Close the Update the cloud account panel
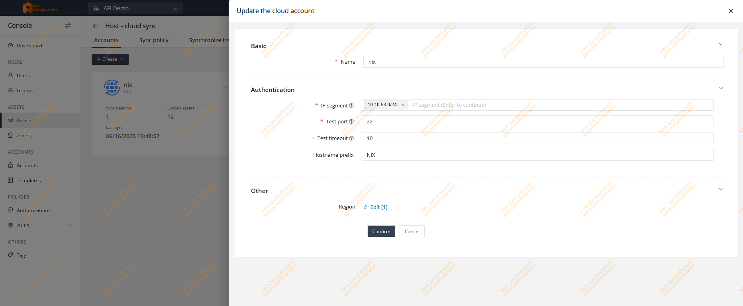The image size is (743, 306). coord(731,11)
